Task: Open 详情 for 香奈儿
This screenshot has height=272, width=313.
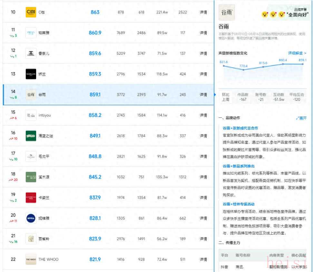Action: [203, 53]
